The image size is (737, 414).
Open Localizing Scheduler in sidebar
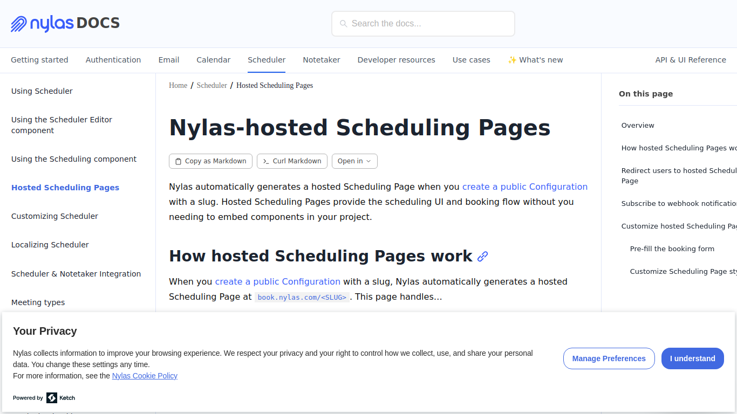tap(50, 245)
